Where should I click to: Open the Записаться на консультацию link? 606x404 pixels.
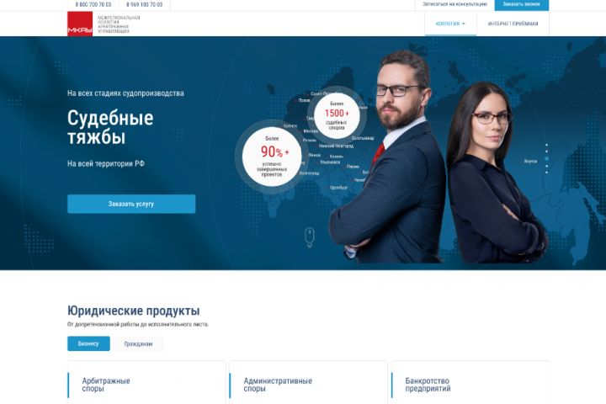(x=454, y=4)
